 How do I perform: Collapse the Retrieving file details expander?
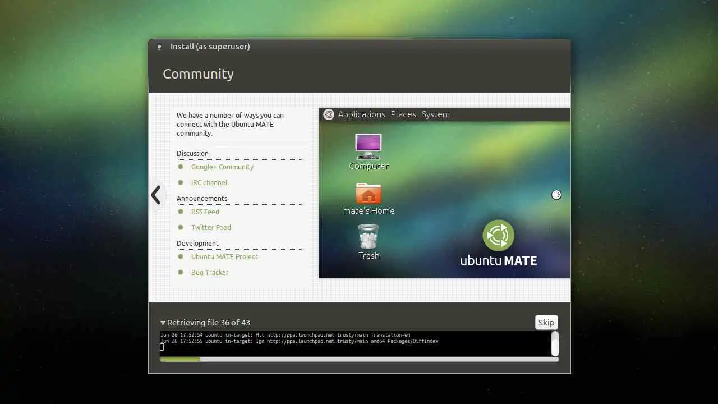click(163, 323)
